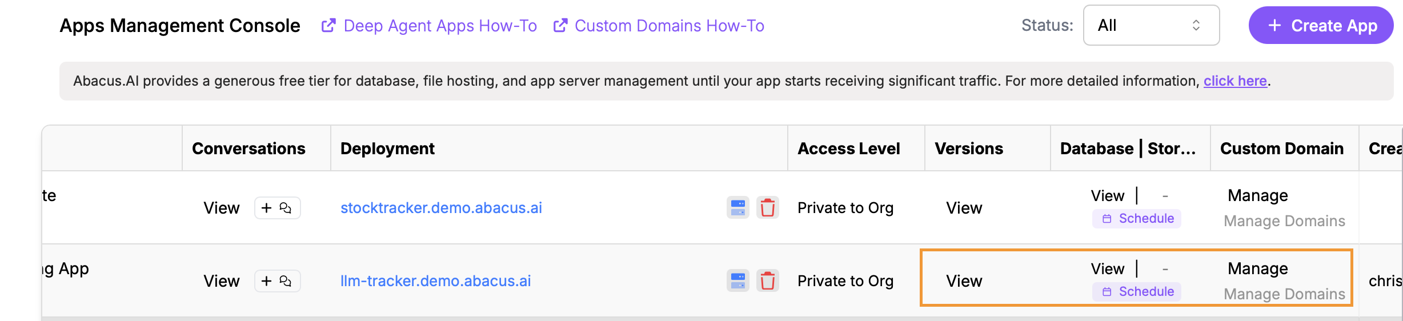Viewport: 1403px width, 321px height.
Task: View conversations for the stocktracker app
Action: click(222, 208)
